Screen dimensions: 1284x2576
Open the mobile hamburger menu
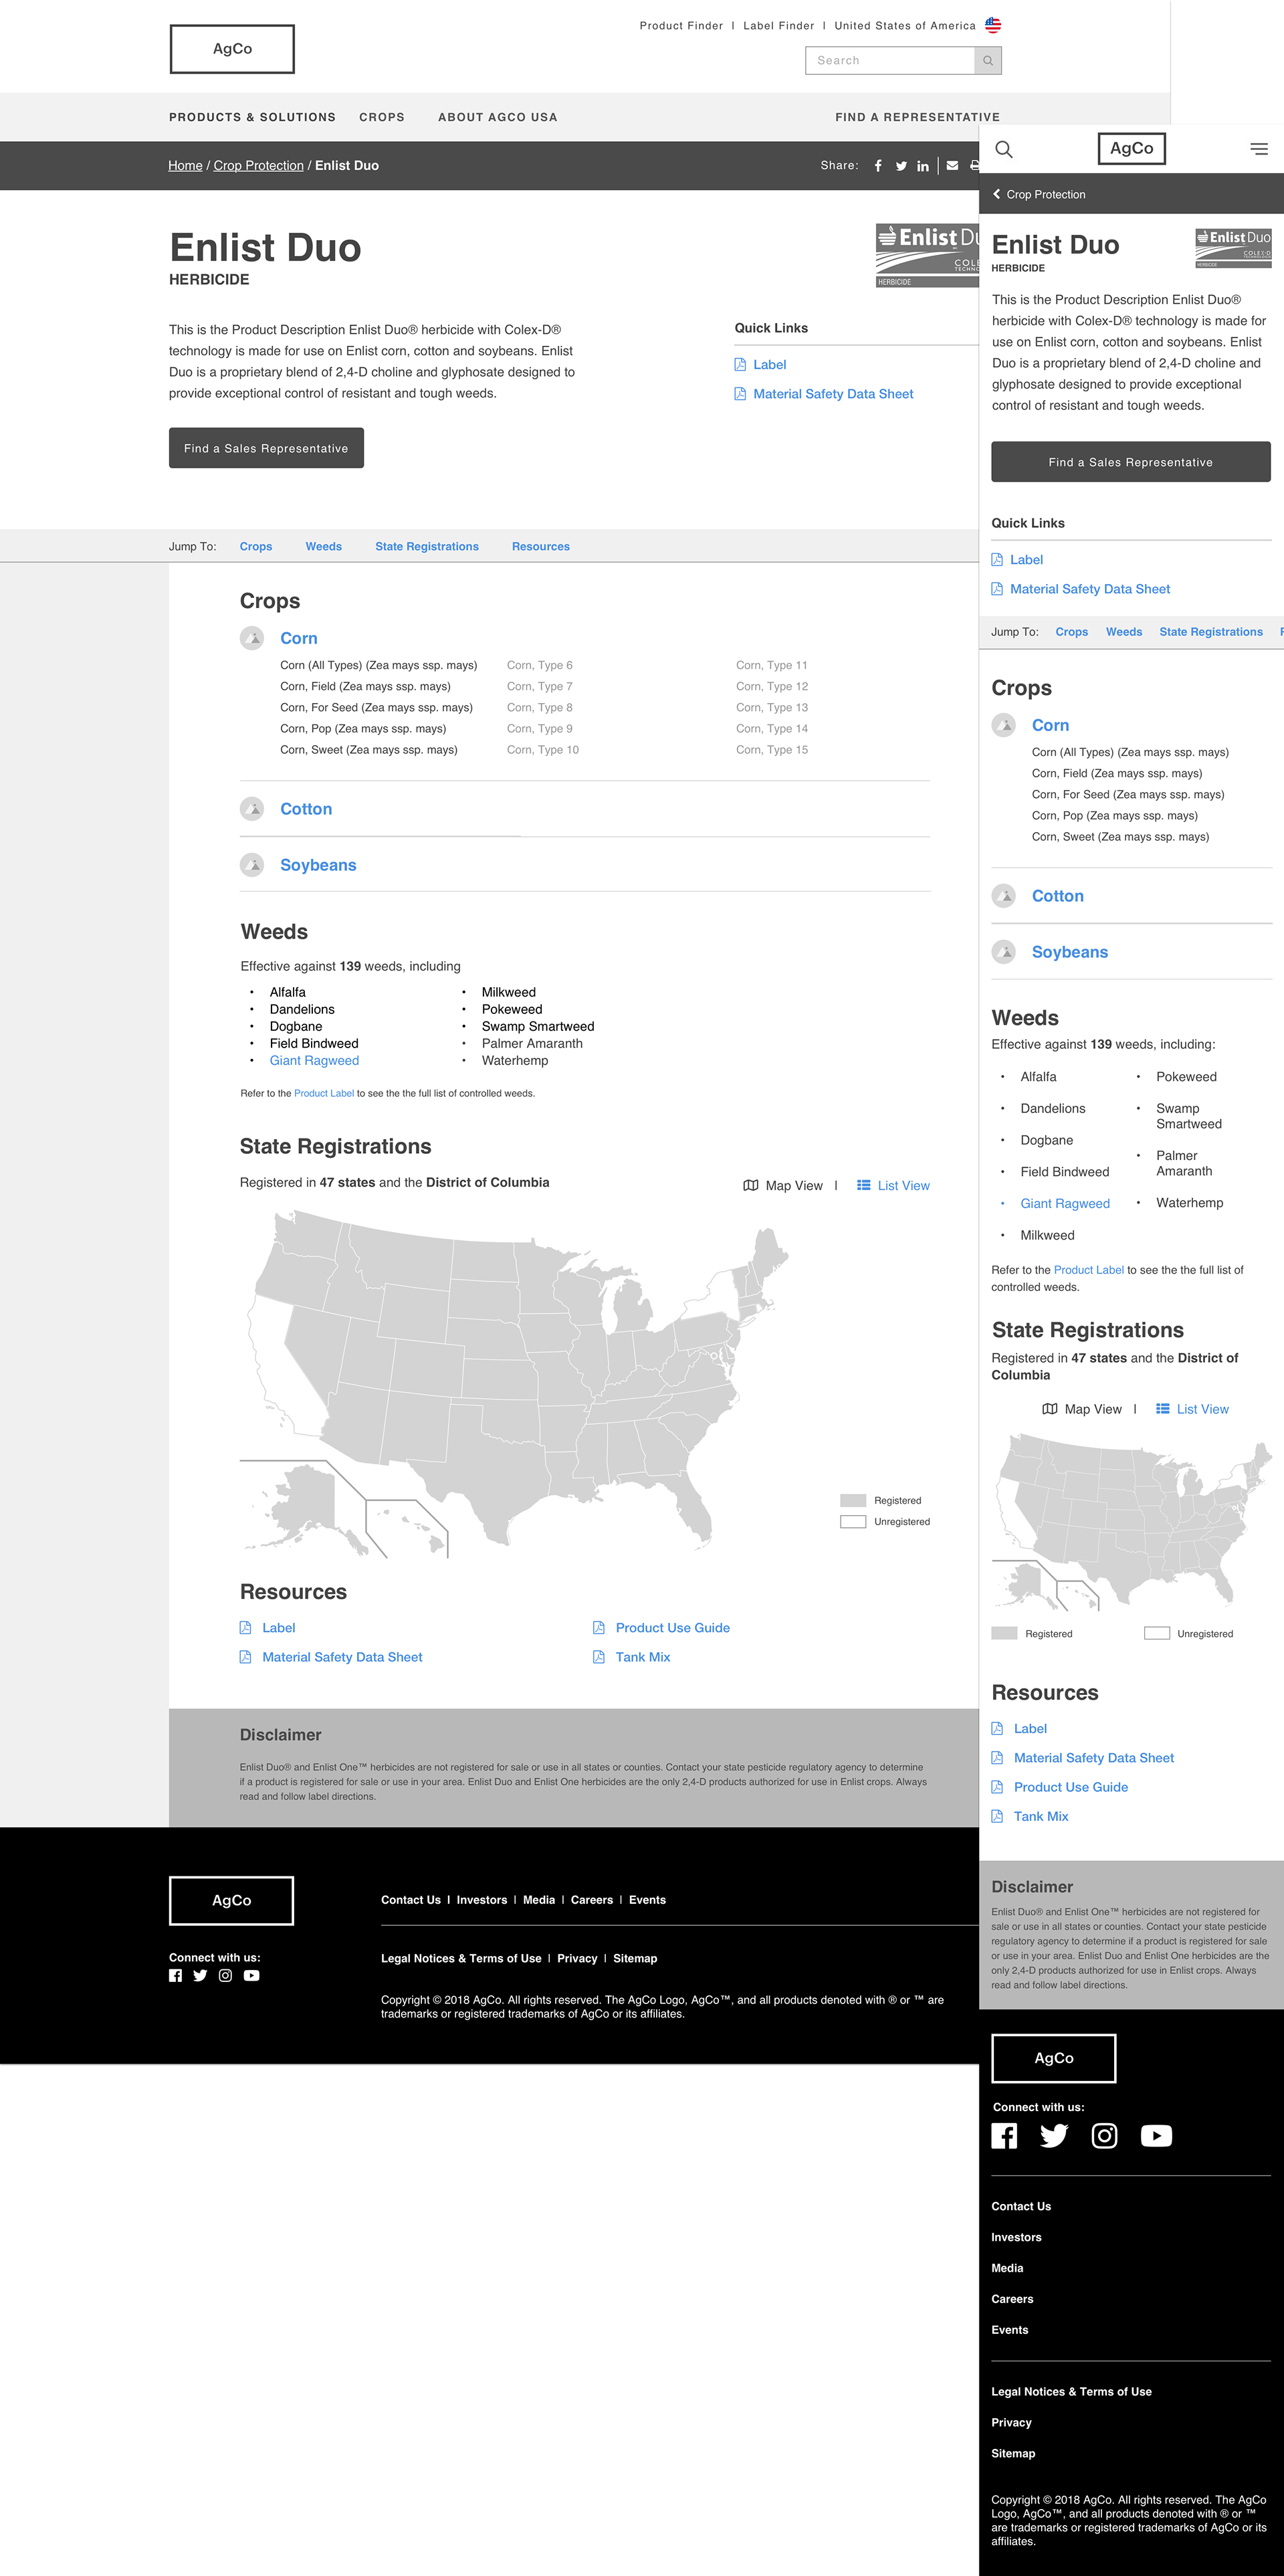coord(1259,149)
